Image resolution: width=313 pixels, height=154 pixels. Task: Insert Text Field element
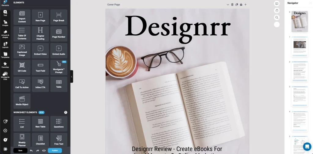pyautogui.click(x=40, y=68)
